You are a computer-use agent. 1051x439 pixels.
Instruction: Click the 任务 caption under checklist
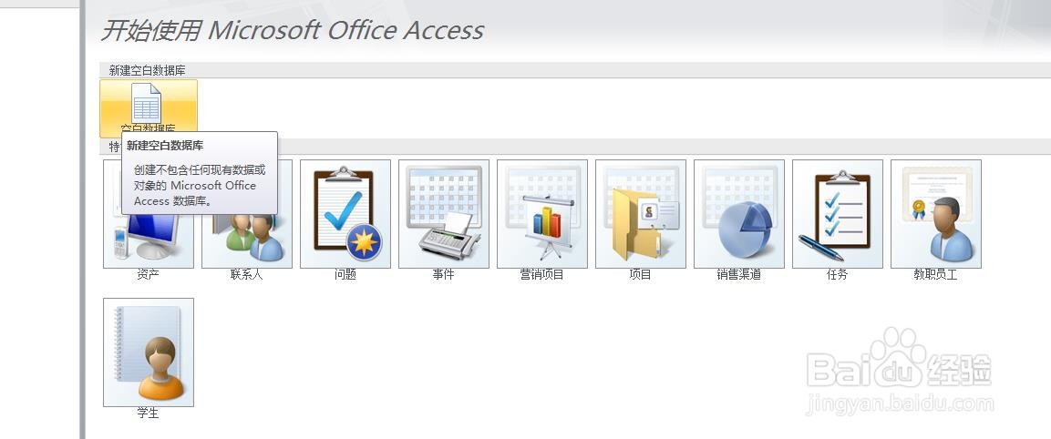tap(838, 274)
